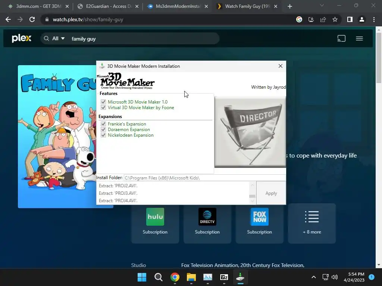Toggle the Microsoft 3D Movie Maker 1.0 checkbox
Image resolution: width=382 pixels, height=286 pixels.
coord(103,102)
